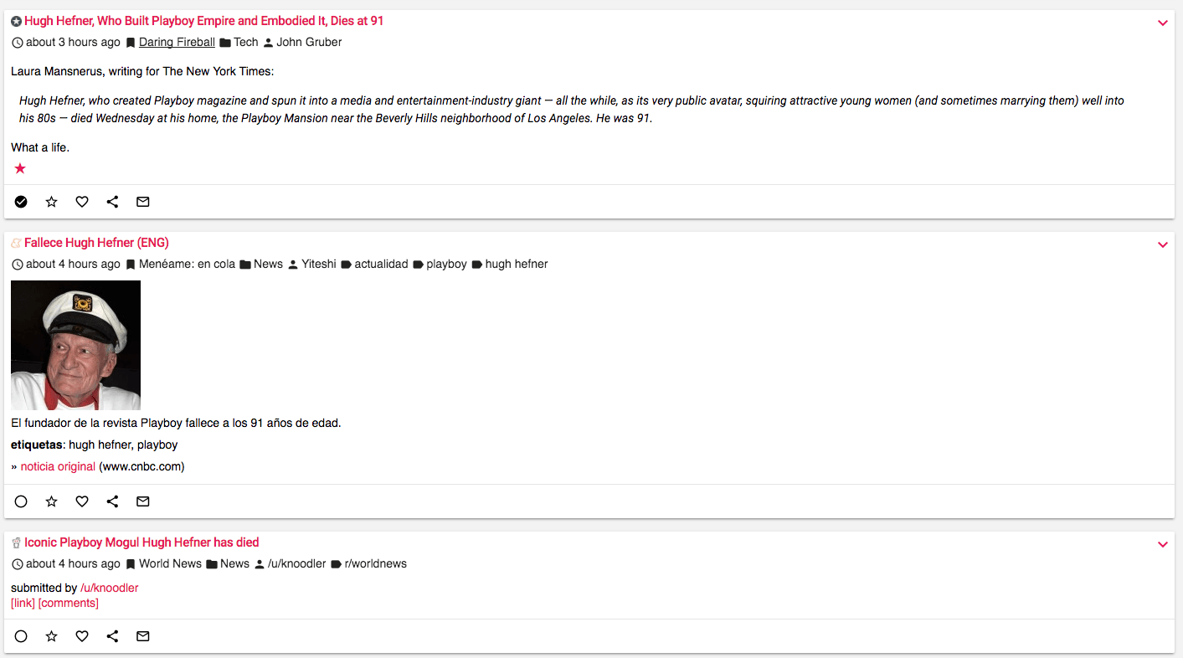
Task: Click heart icon on Iconic Playboy Mogul post
Action: pos(82,636)
